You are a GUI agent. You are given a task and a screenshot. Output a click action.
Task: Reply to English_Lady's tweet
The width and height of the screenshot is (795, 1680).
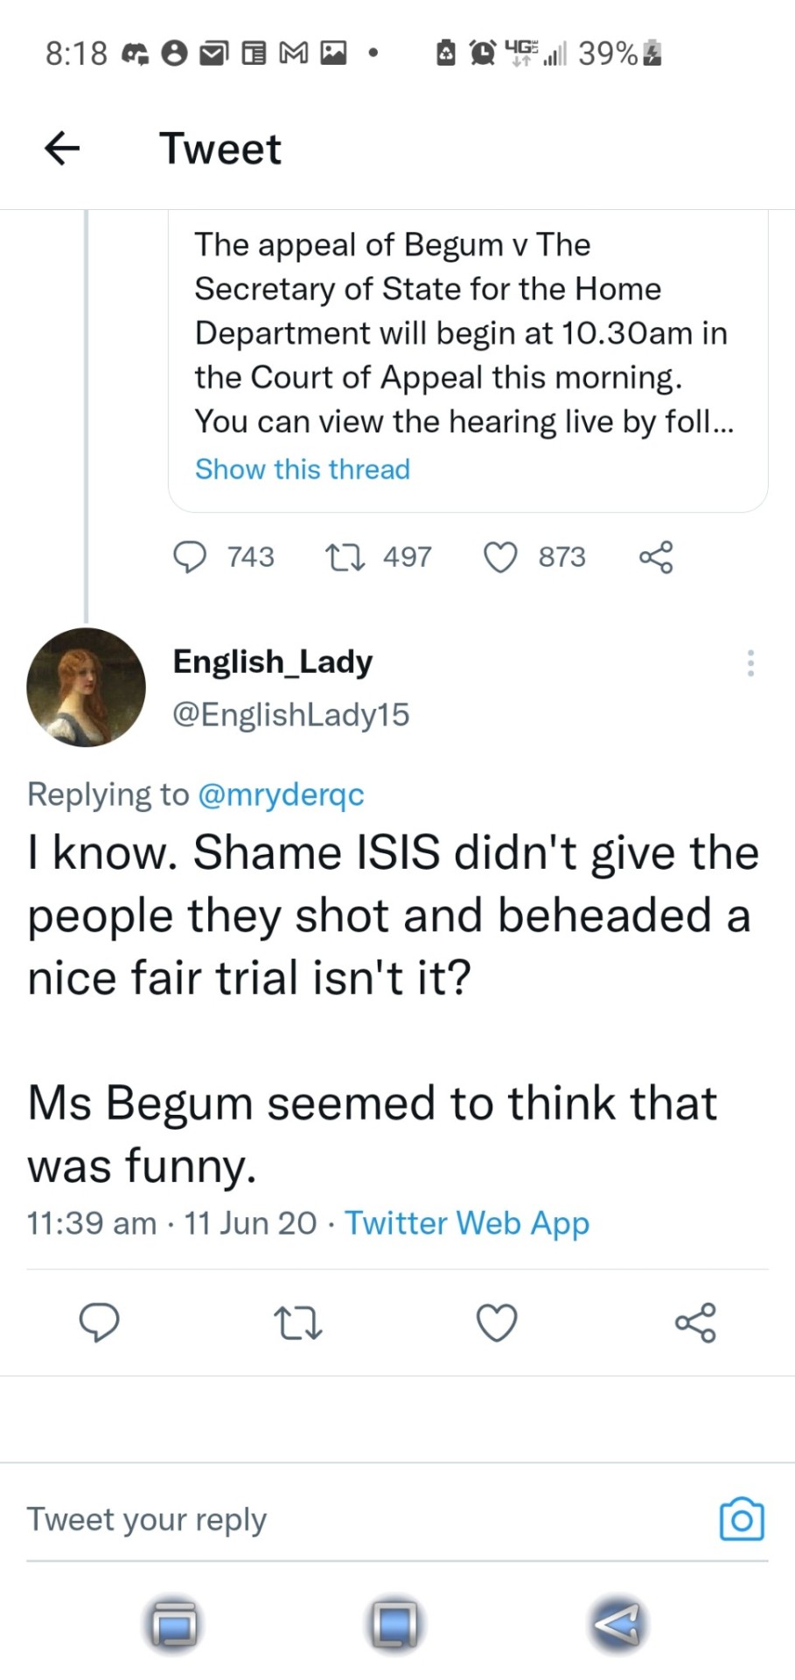pyautogui.click(x=100, y=1322)
